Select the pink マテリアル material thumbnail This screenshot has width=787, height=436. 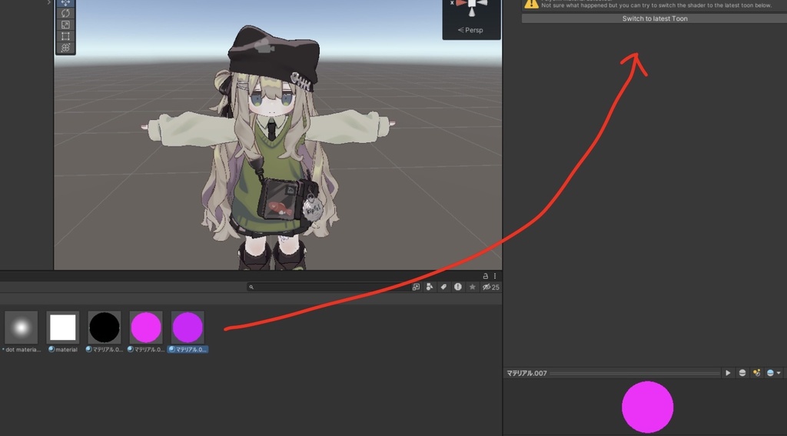coord(146,328)
